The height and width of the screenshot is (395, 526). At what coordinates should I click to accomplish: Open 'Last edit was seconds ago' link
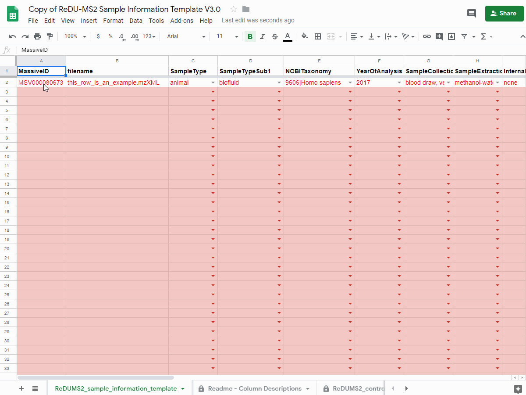258,21
